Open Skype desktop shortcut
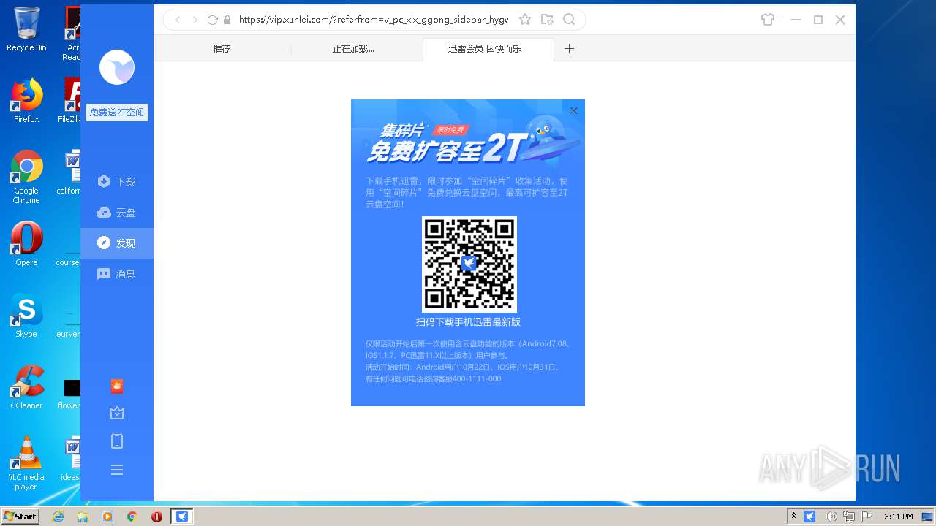Image resolution: width=936 pixels, height=526 pixels. pos(26,316)
